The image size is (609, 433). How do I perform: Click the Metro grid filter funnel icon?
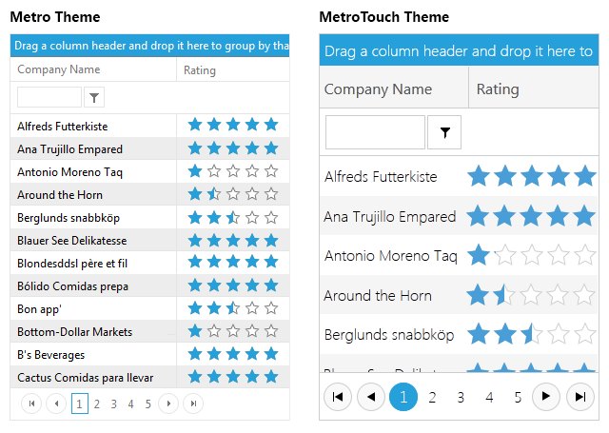(x=94, y=97)
